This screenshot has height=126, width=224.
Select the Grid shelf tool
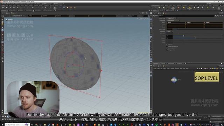click(17, 8)
